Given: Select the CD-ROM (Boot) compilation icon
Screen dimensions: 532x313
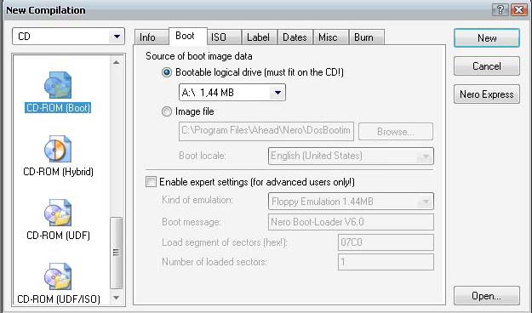Looking at the screenshot, I should click(58, 85).
